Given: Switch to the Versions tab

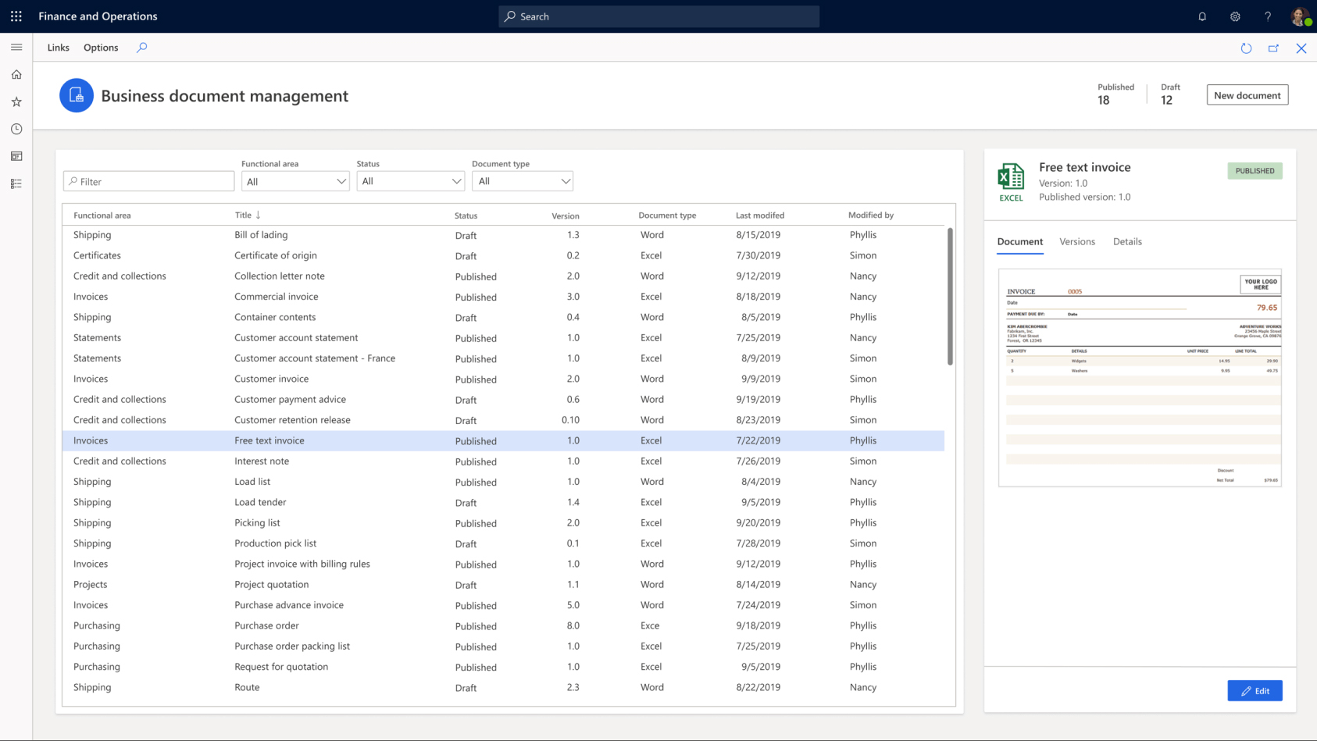Looking at the screenshot, I should click(1077, 242).
